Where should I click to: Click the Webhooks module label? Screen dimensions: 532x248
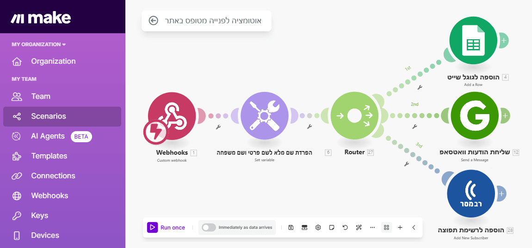[x=172, y=152]
